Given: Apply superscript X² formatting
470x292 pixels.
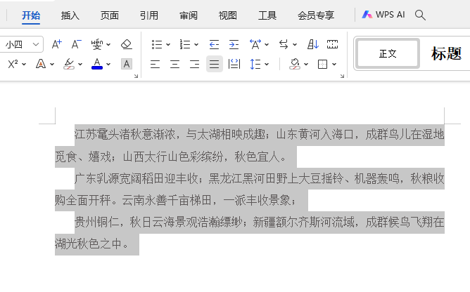Looking at the screenshot, I should pyautogui.click(x=13, y=64).
